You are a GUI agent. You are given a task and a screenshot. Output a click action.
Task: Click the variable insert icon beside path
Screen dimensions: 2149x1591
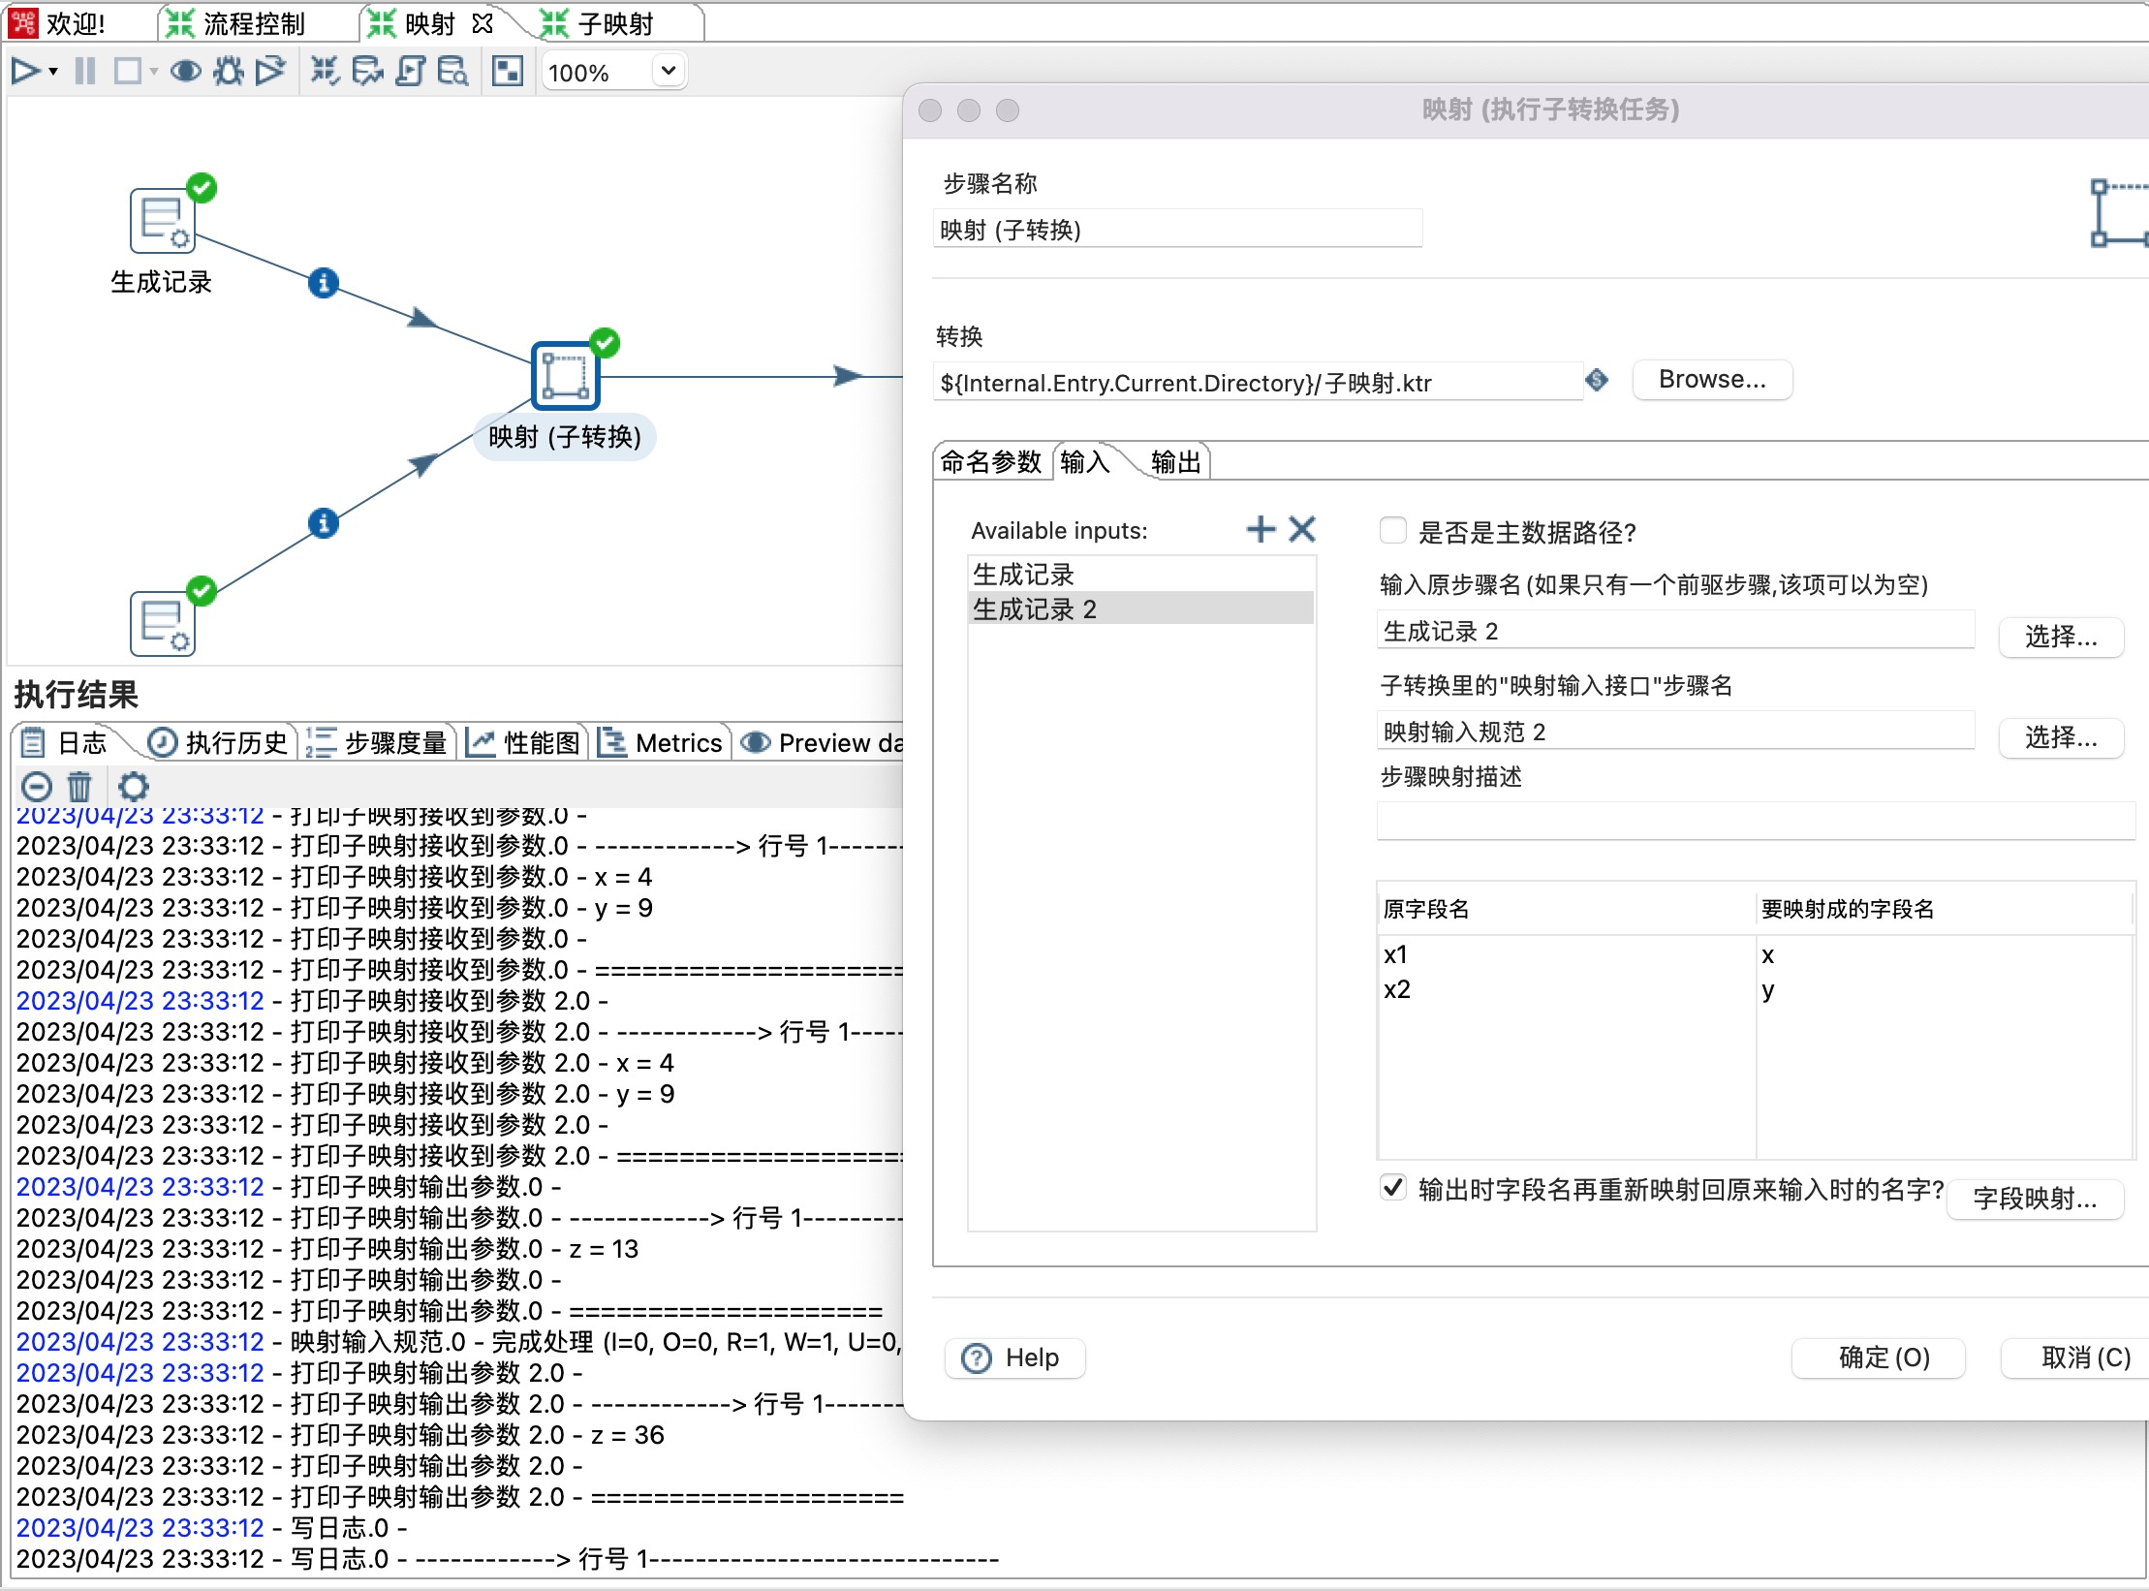click(x=1597, y=380)
